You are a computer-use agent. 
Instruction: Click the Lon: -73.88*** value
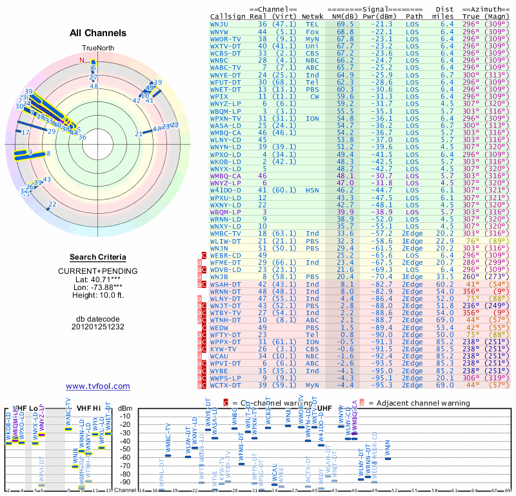point(98,287)
